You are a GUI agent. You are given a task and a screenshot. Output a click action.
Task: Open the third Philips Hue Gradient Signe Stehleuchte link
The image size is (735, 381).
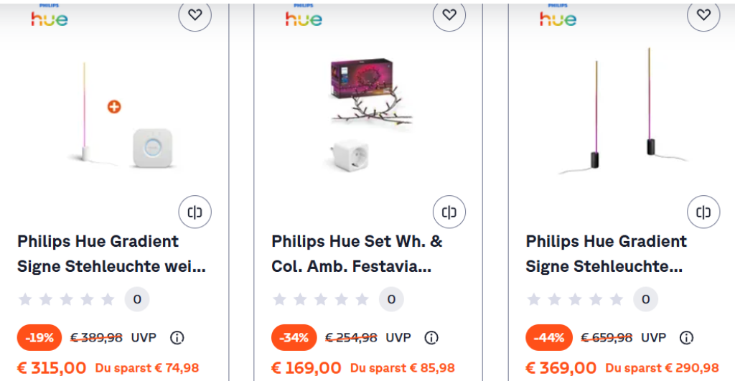[607, 254]
